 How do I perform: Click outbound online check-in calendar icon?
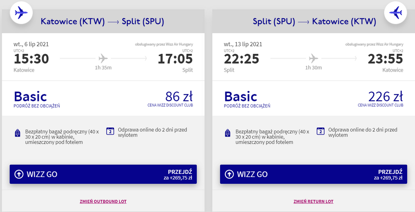[x=110, y=131]
